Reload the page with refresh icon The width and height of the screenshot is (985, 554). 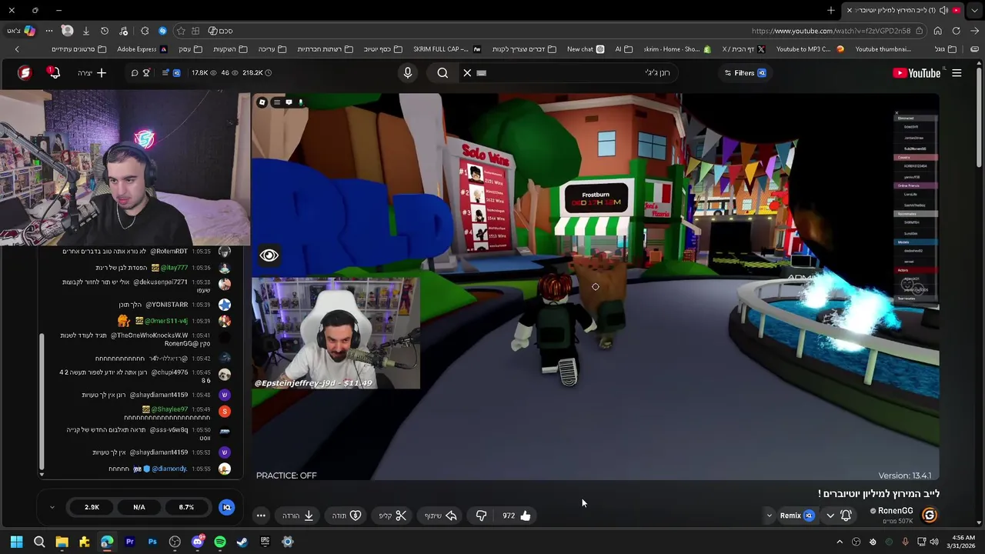[x=956, y=31]
